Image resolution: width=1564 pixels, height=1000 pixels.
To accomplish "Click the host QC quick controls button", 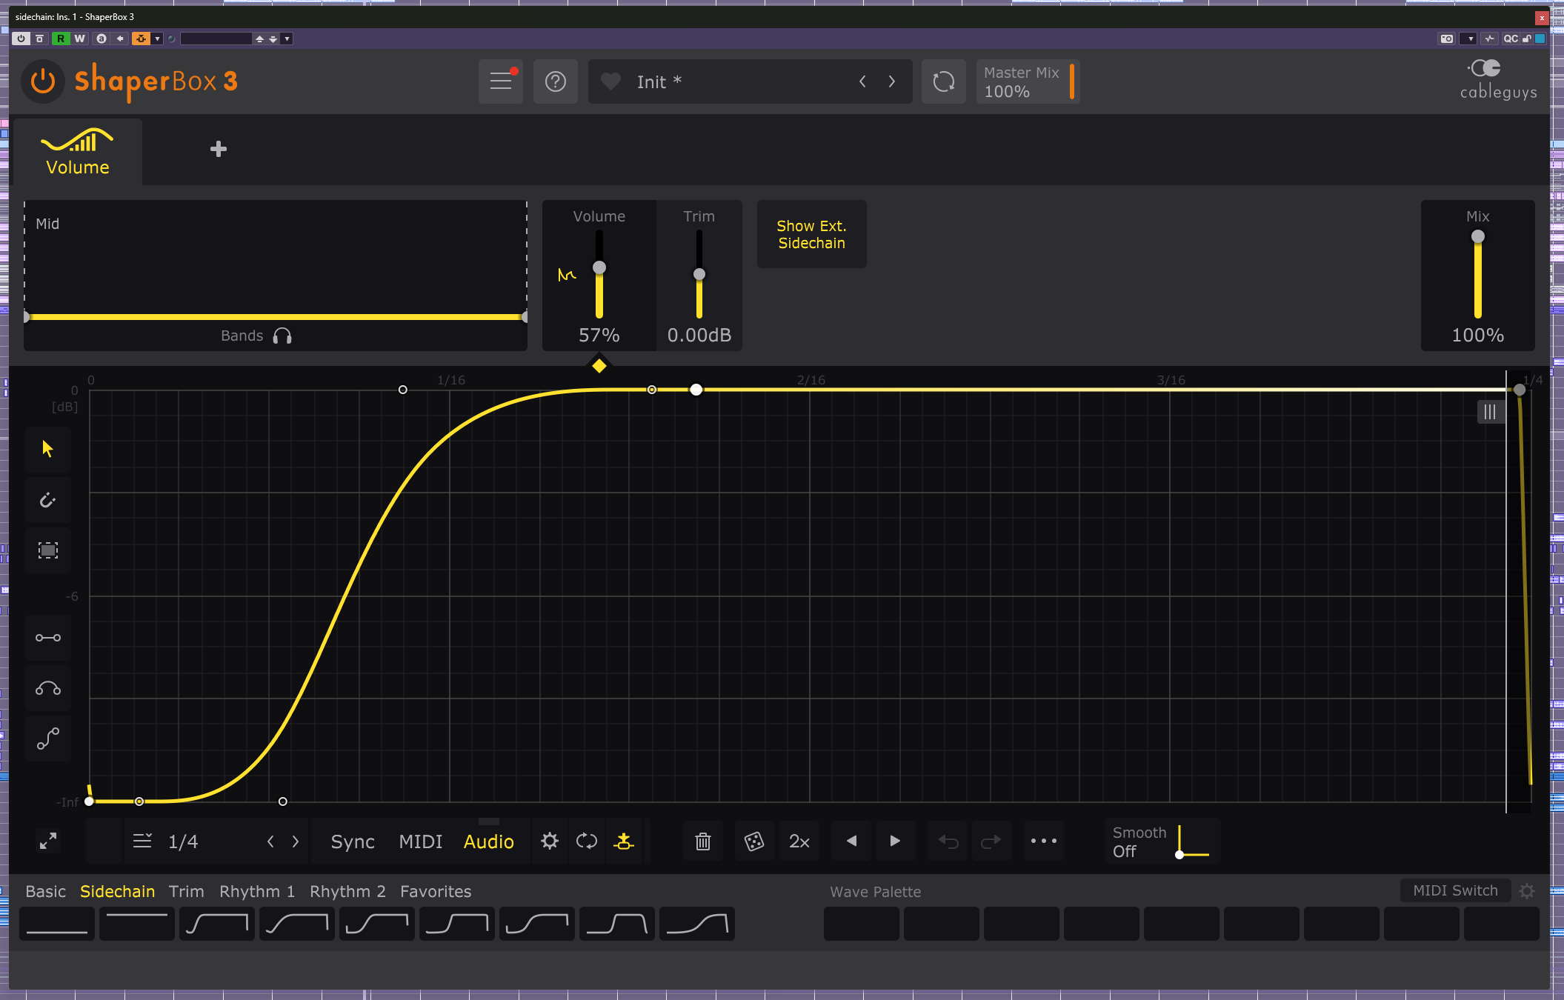I will [x=1511, y=39].
